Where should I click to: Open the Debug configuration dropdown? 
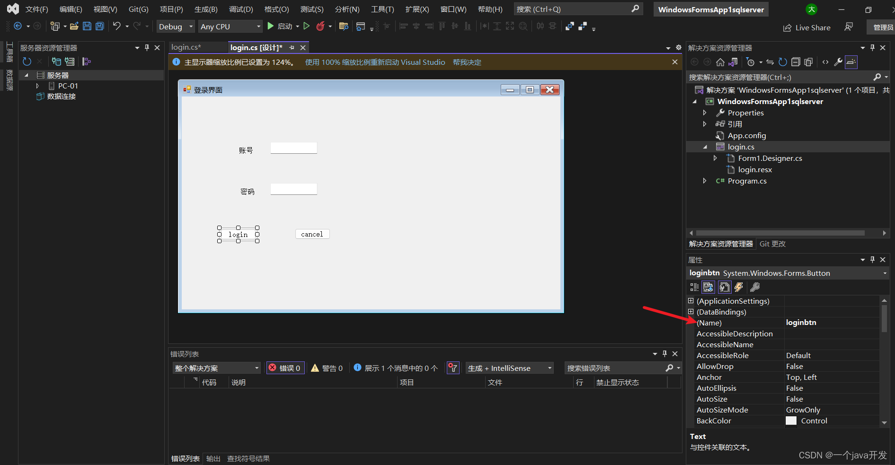[175, 26]
